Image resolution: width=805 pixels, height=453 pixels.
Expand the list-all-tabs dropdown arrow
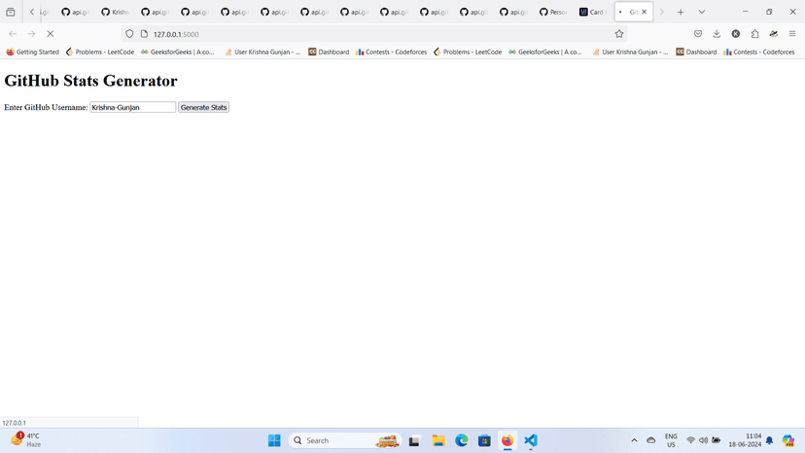[701, 12]
